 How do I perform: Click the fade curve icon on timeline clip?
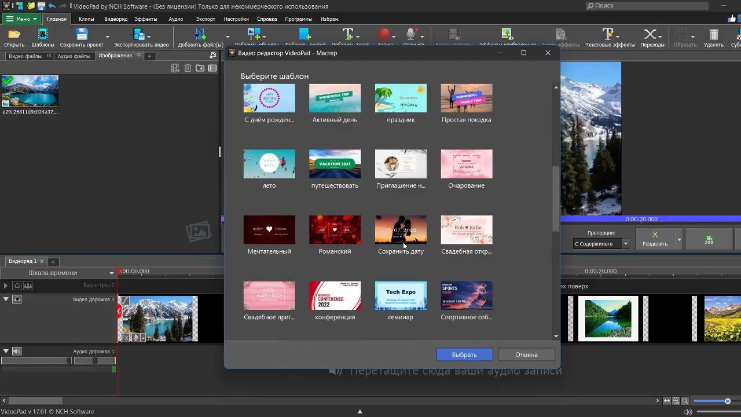pos(124,300)
